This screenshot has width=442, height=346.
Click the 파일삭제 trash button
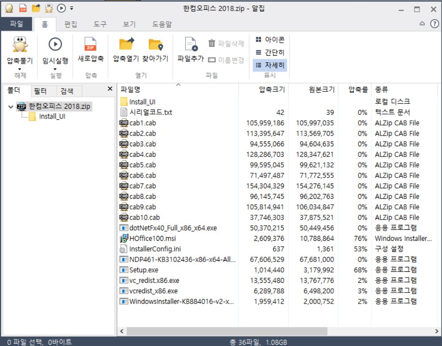pyautogui.click(x=226, y=43)
